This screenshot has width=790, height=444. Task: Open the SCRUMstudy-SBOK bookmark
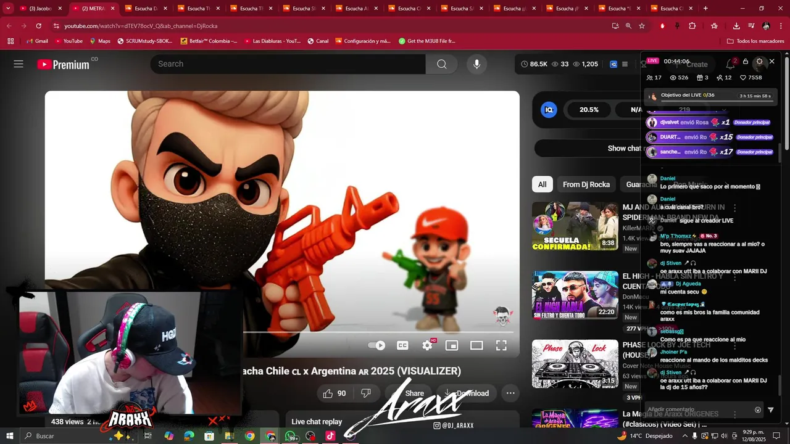coord(144,41)
